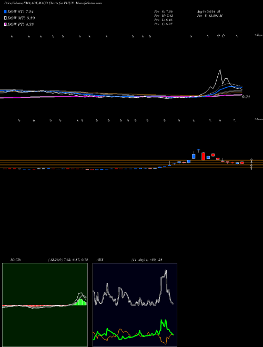Click the PHUN chart title text
The image size is (263, 347).
pyautogui.click(x=53, y=3)
